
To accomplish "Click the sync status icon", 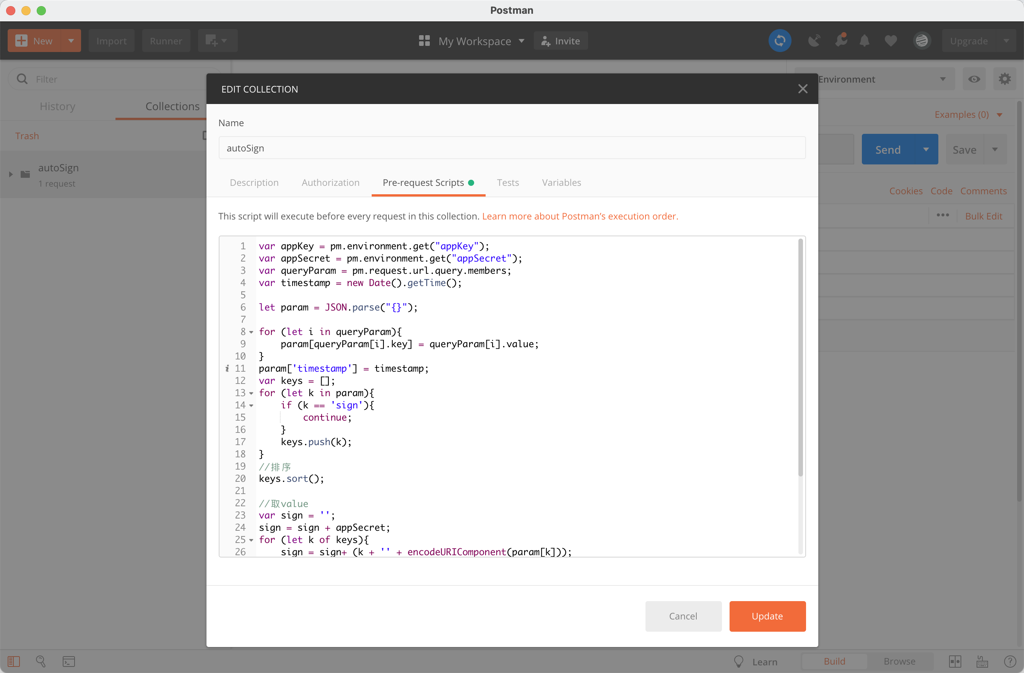I will point(780,41).
